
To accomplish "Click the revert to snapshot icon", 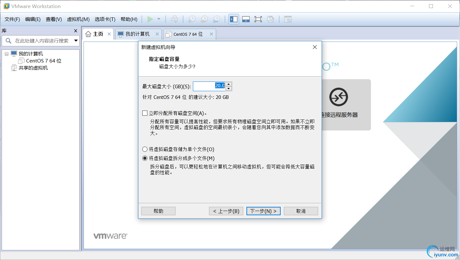I will tap(204, 19).
